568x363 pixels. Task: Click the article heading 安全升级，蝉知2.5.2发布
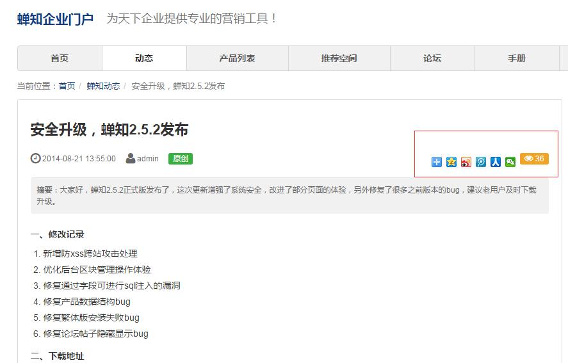pos(110,130)
